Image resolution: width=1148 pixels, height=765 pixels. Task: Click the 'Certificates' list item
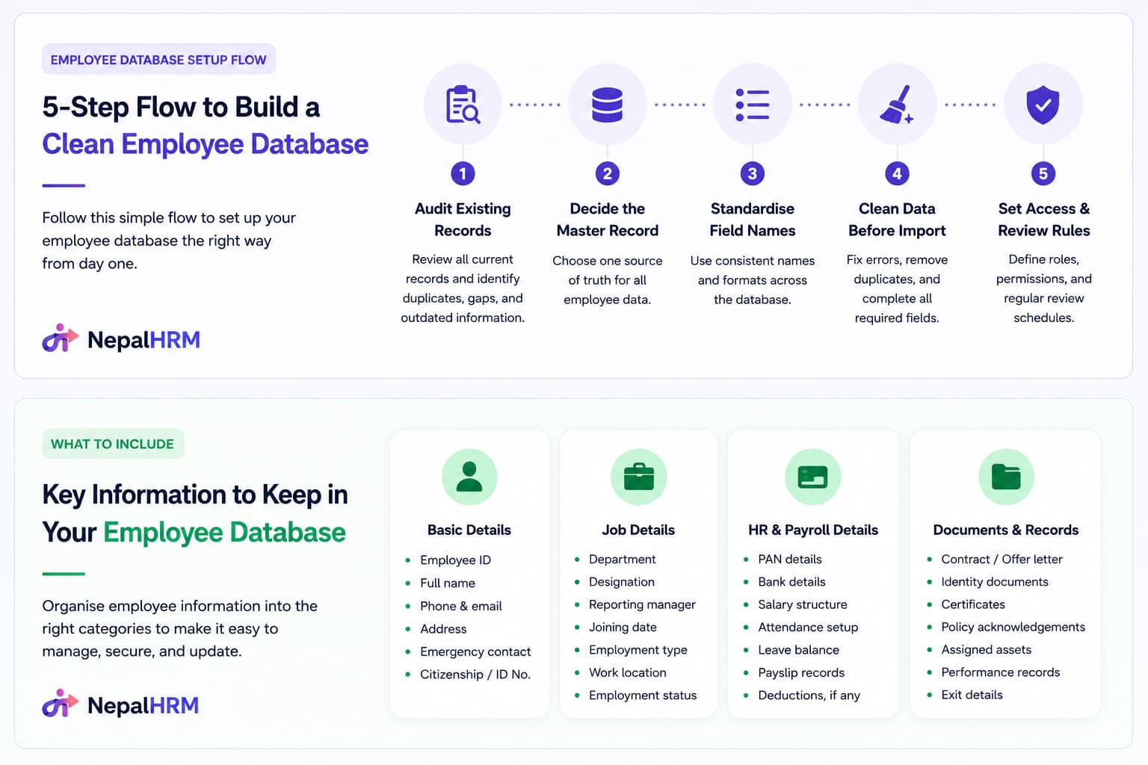click(973, 604)
